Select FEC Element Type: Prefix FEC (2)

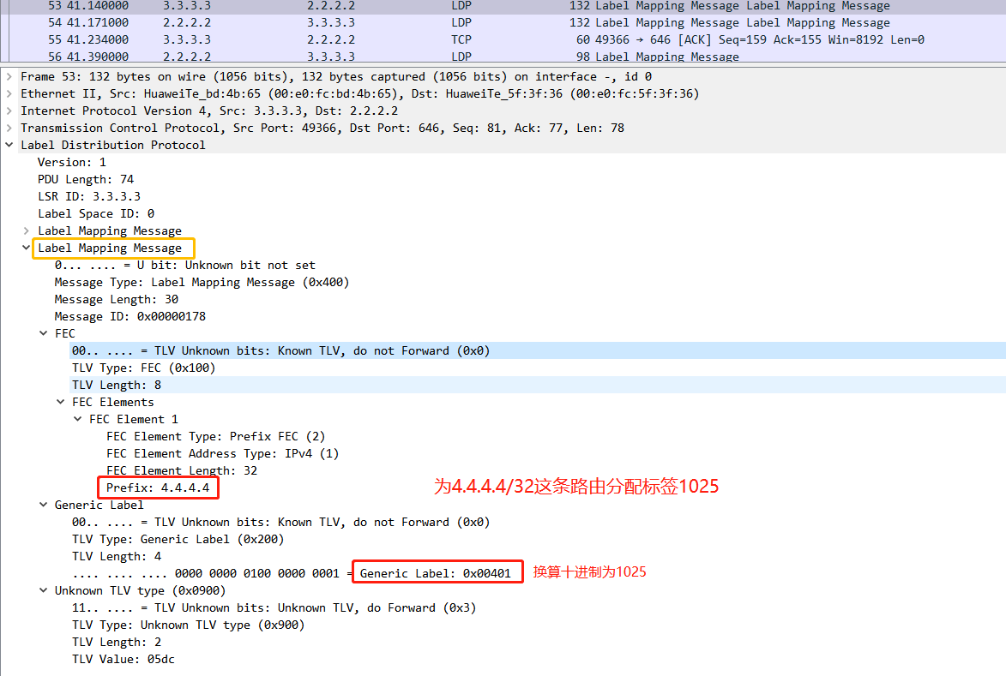tap(215, 436)
